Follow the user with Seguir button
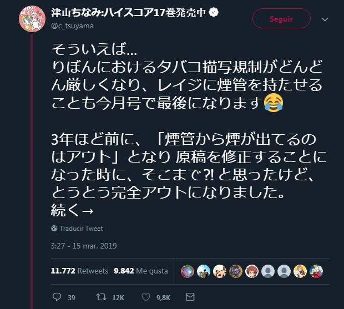Image resolution: width=344 pixels, height=309 pixels. (281, 18)
